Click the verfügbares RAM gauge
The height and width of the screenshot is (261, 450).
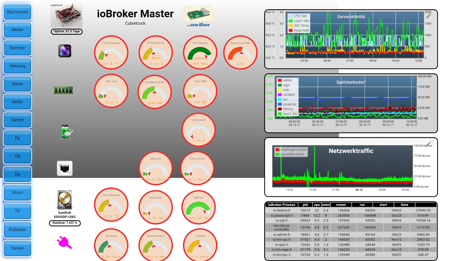(x=155, y=92)
